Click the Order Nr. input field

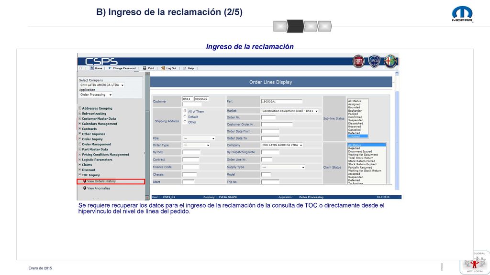(x=268, y=117)
